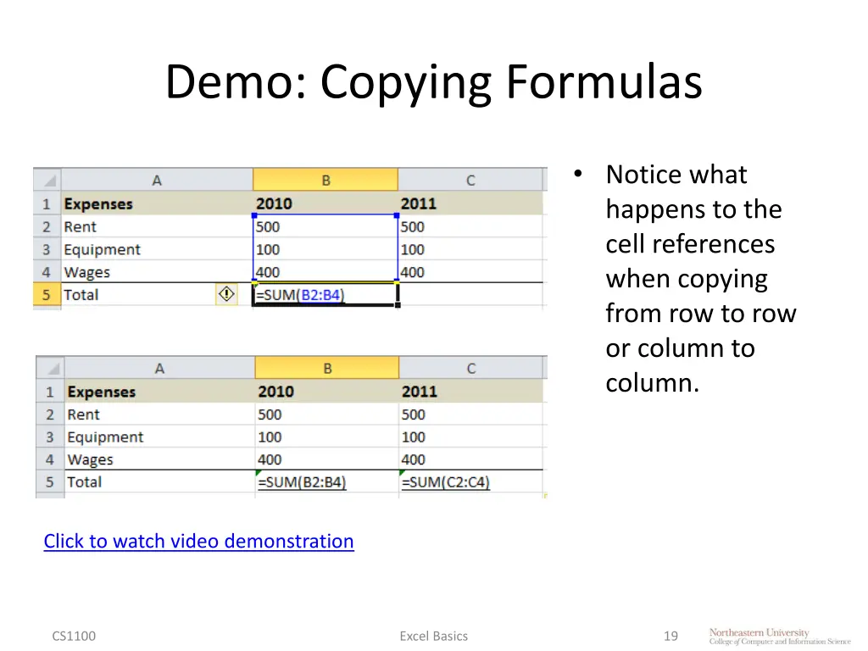
Task: Click the video demonstration link
Action: tap(198, 541)
